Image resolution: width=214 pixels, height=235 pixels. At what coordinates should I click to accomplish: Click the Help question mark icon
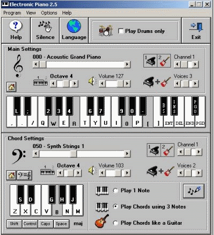point(16,26)
